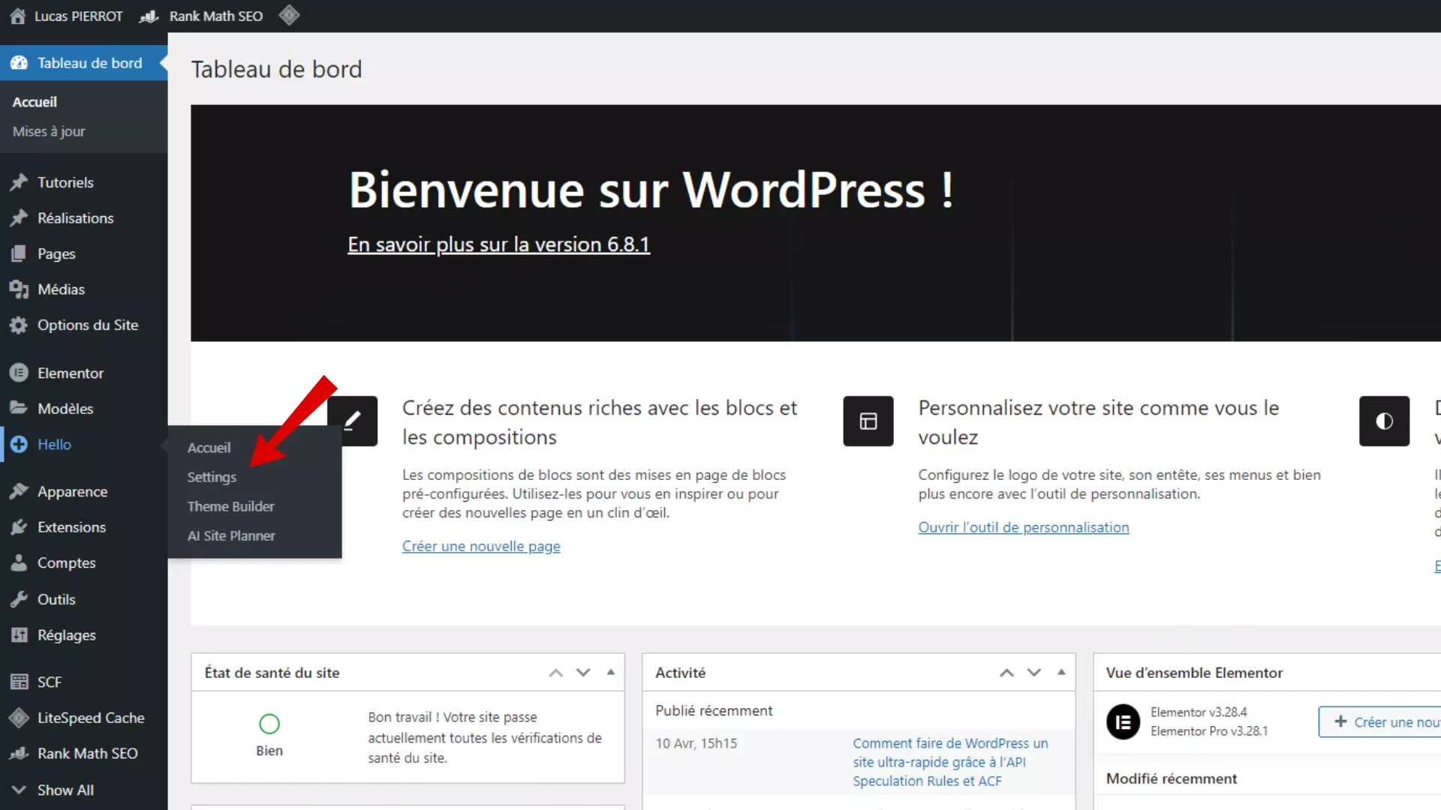Viewport: 1441px width, 810px height.
Task: Click the Créer une nouvelle page link
Action: coord(481,546)
